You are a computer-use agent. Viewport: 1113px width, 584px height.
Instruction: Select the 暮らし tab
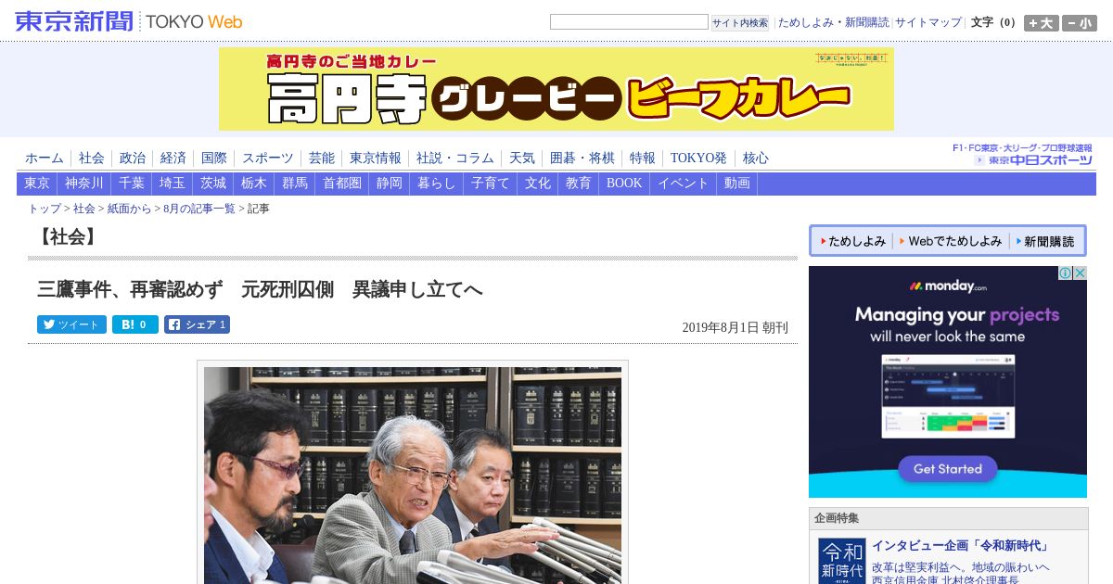coord(437,184)
